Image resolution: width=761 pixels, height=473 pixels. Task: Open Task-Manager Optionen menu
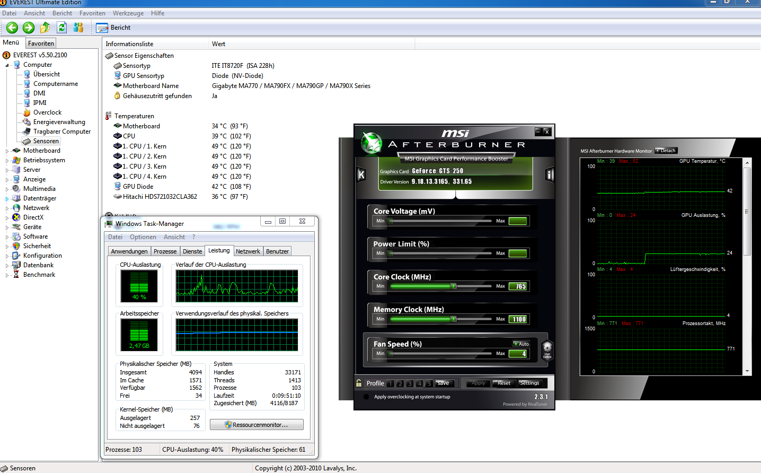pyautogui.click(x=143, y=237)
